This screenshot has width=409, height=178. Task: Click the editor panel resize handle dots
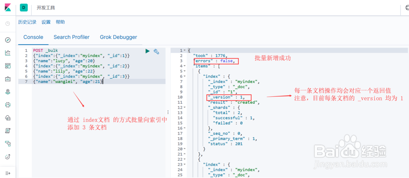(x=168, y=112)
